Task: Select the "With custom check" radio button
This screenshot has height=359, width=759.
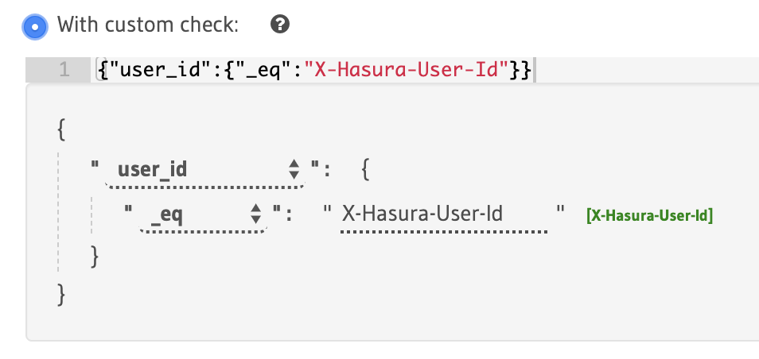Action: (35, 26)
